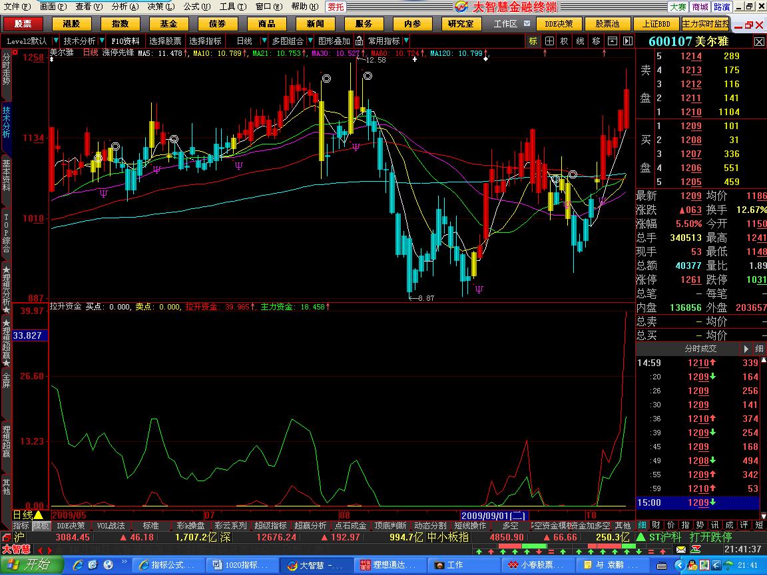This screenshot has height=575, width=767.
Task: Click the 选择股票 button
Action: (x=165, y=41)
